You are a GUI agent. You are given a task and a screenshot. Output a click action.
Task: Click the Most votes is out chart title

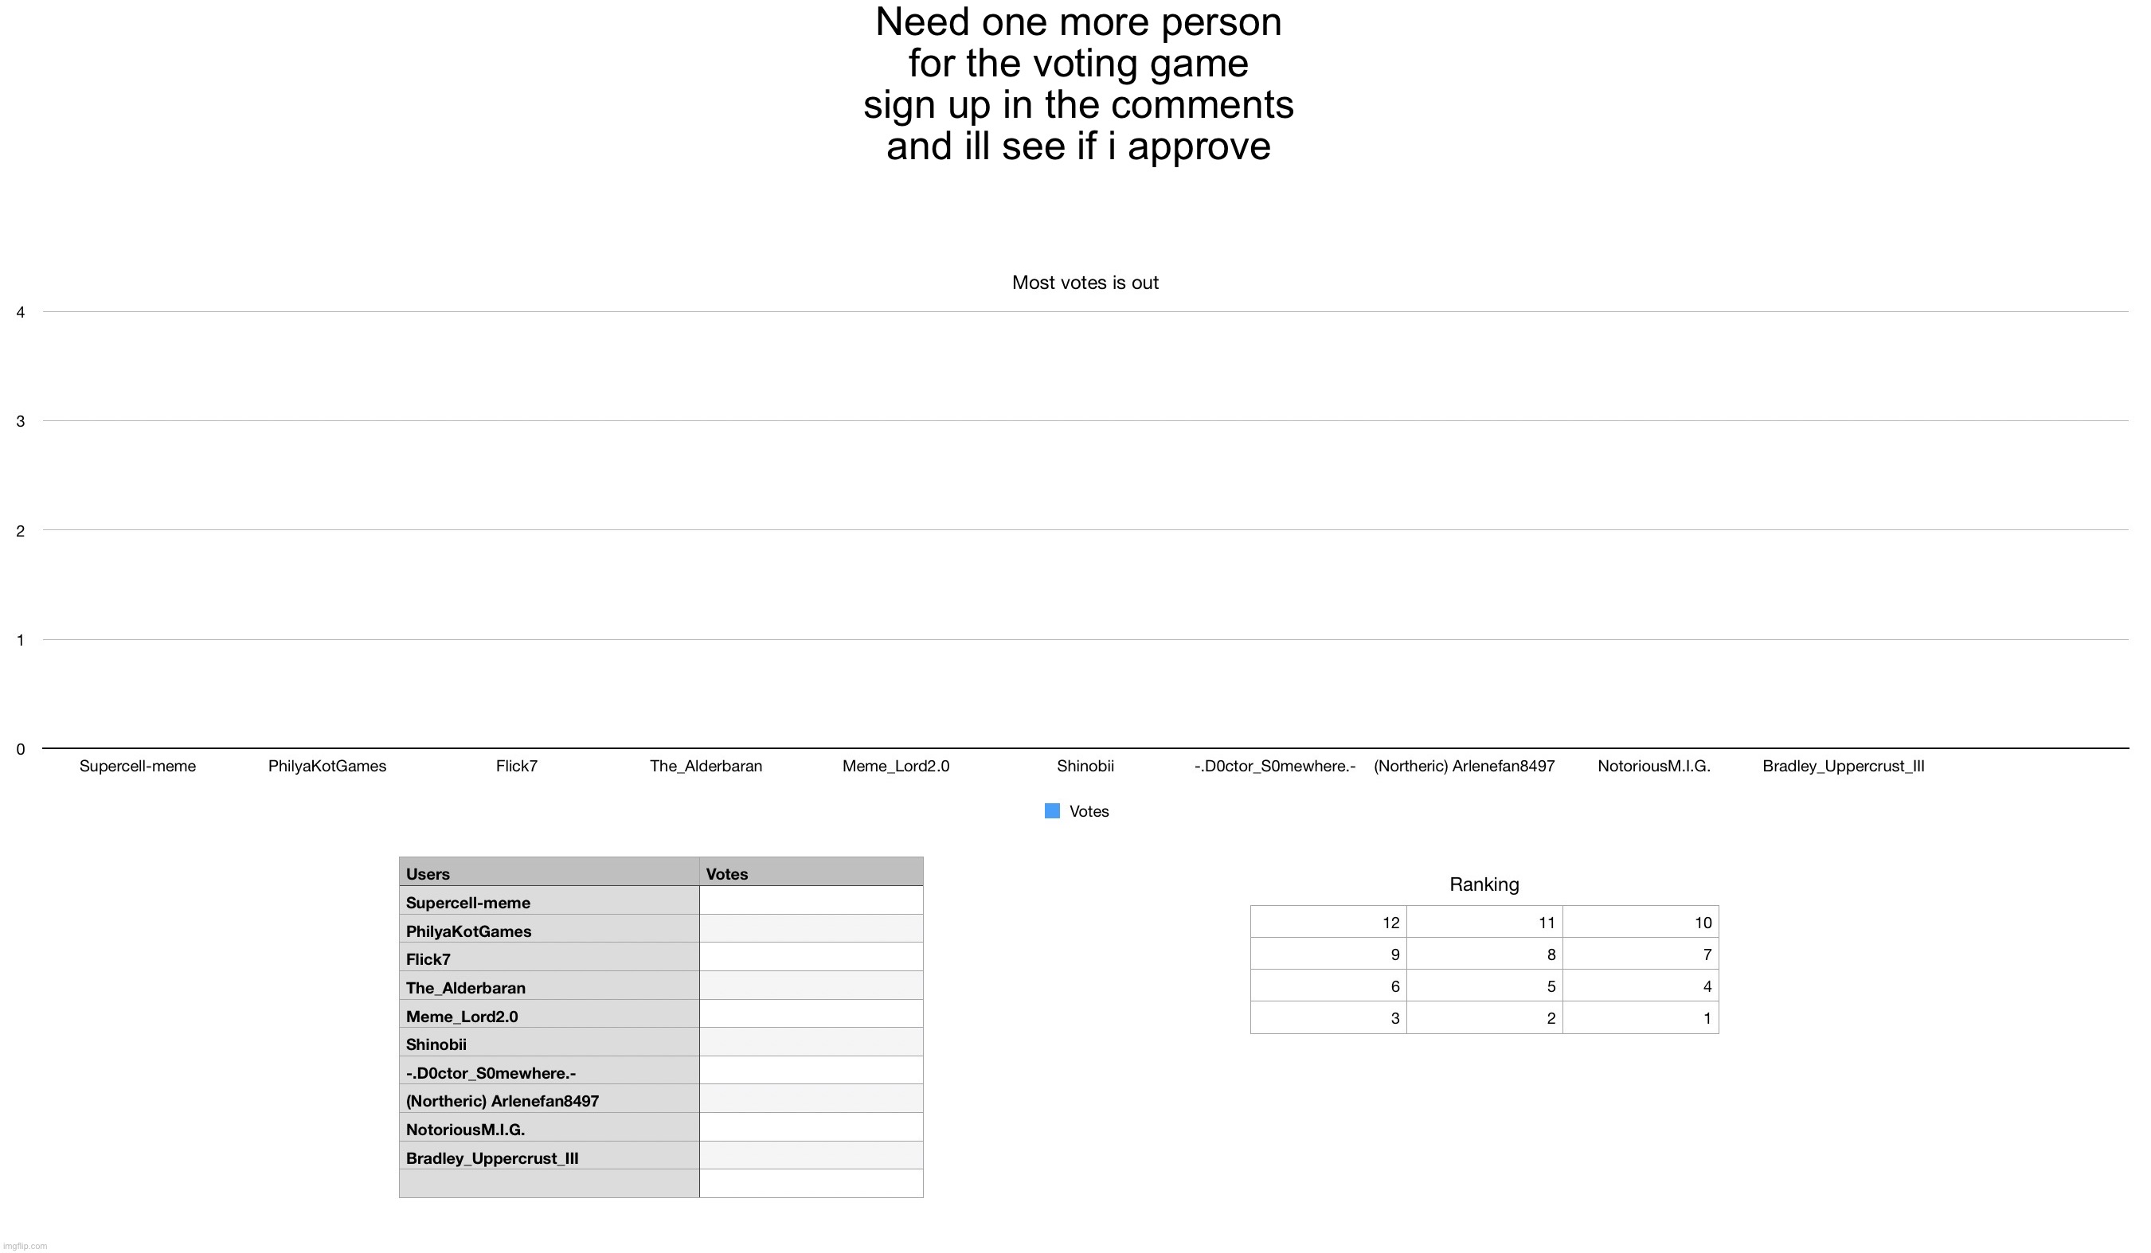pyautogui.click(x=1085, y=283)
